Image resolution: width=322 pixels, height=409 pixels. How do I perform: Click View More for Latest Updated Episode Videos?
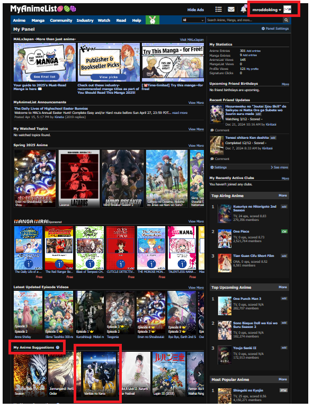(196, 288)
